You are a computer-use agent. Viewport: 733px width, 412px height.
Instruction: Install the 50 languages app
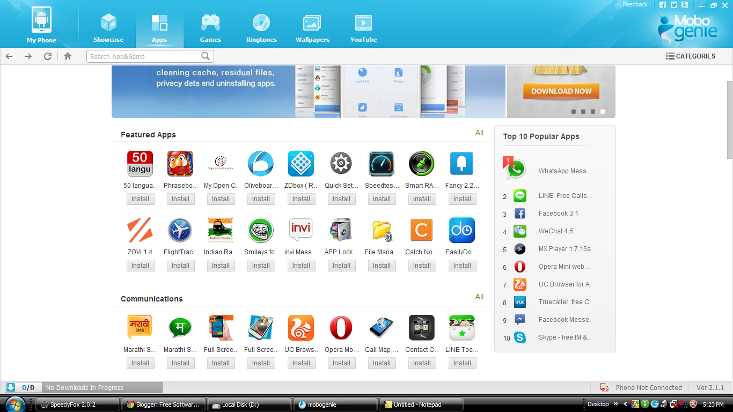pos(140,199)
